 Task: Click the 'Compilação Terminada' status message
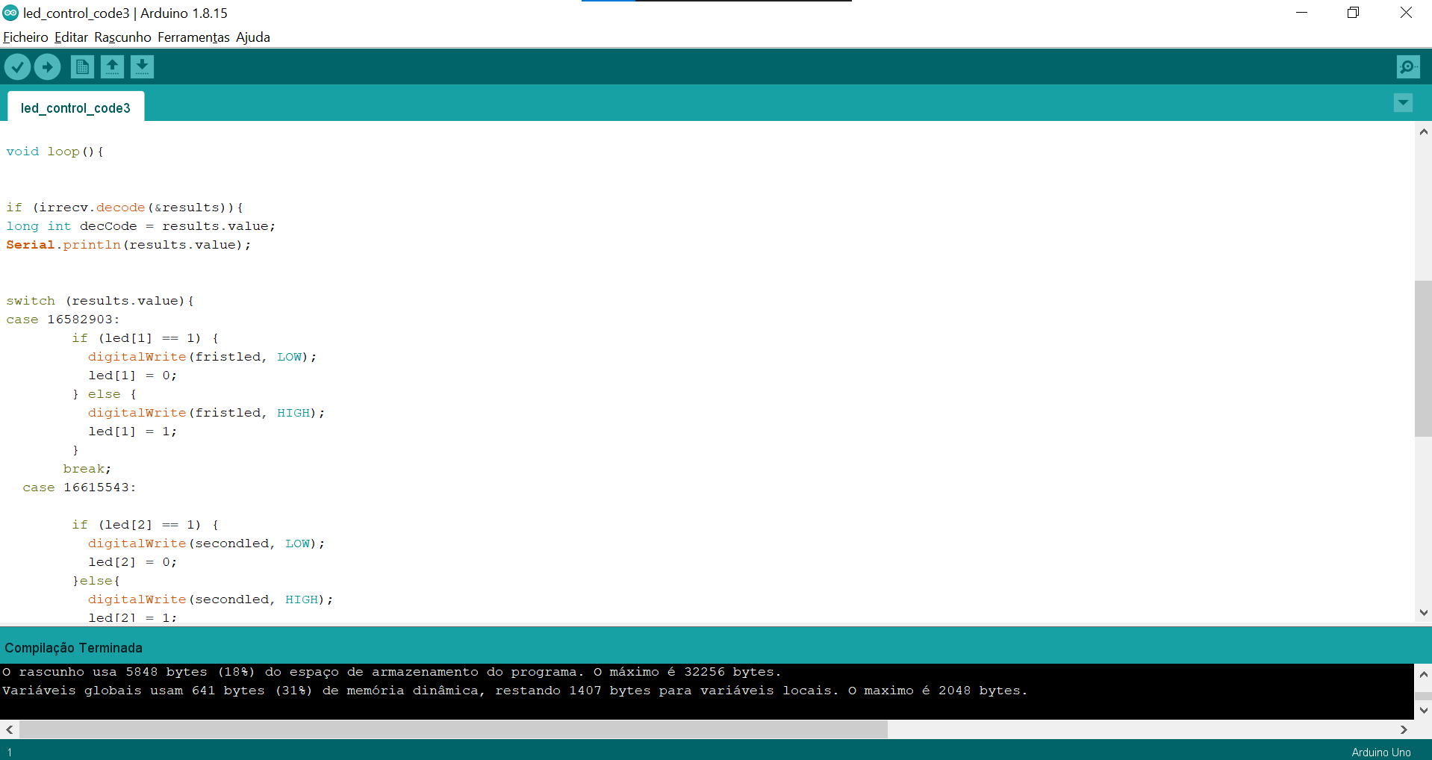(73, 648)
